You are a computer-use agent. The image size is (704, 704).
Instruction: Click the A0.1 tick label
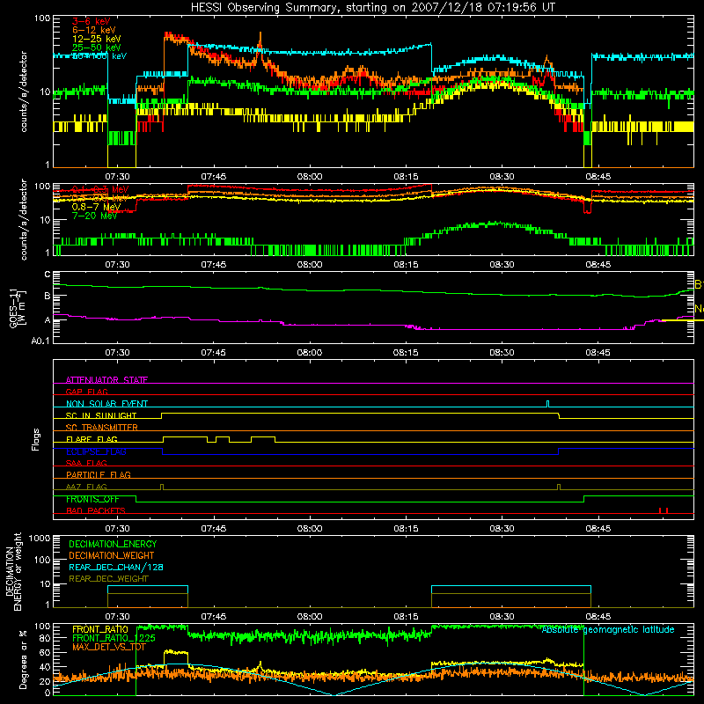coord(40,341)
